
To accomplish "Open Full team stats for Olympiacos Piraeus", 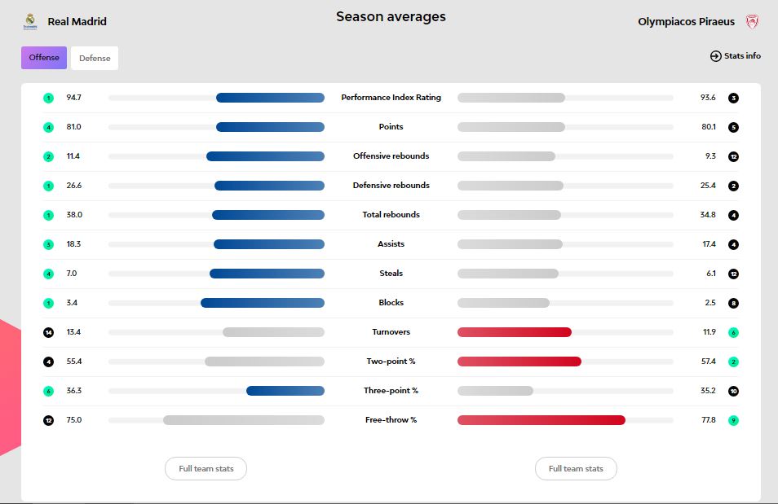I will tap(576, 468).
